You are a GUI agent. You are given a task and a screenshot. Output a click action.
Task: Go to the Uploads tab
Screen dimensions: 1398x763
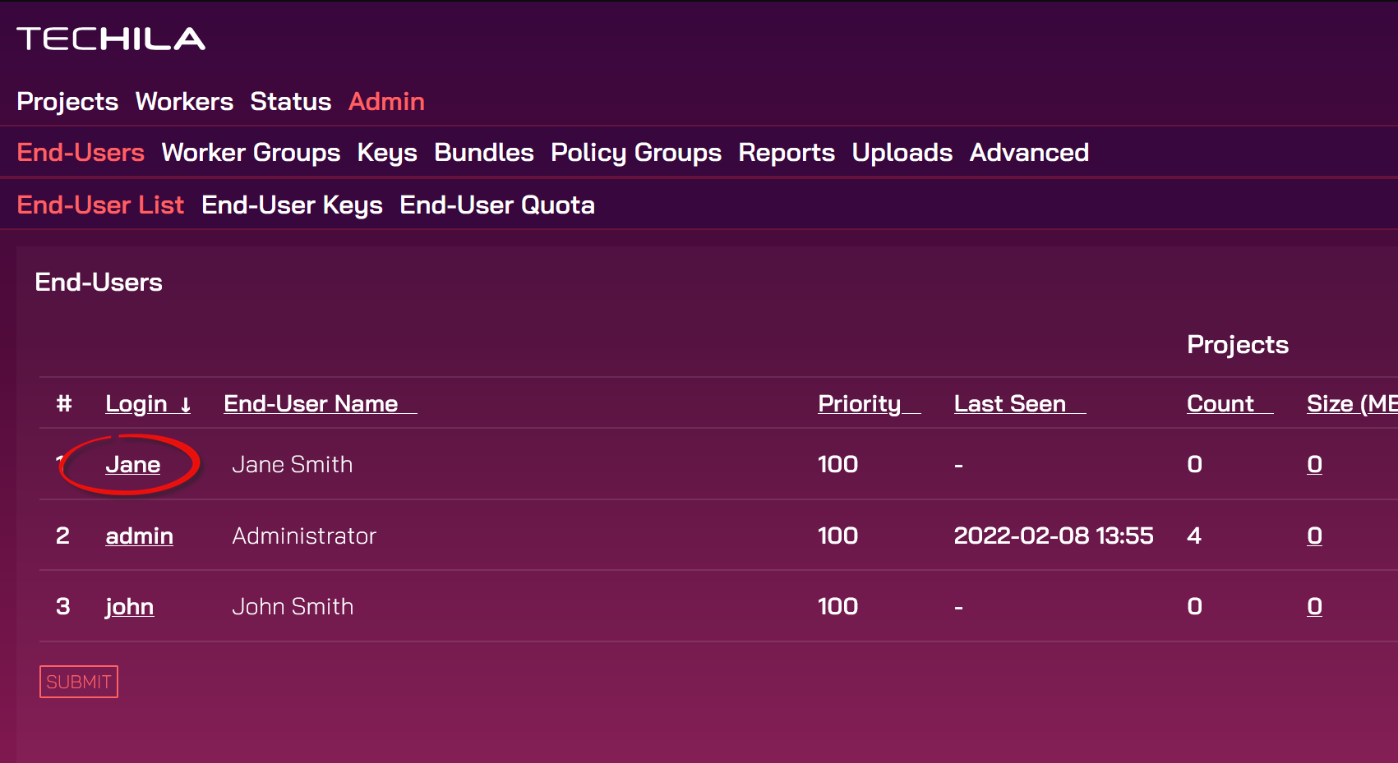[902, 152]
